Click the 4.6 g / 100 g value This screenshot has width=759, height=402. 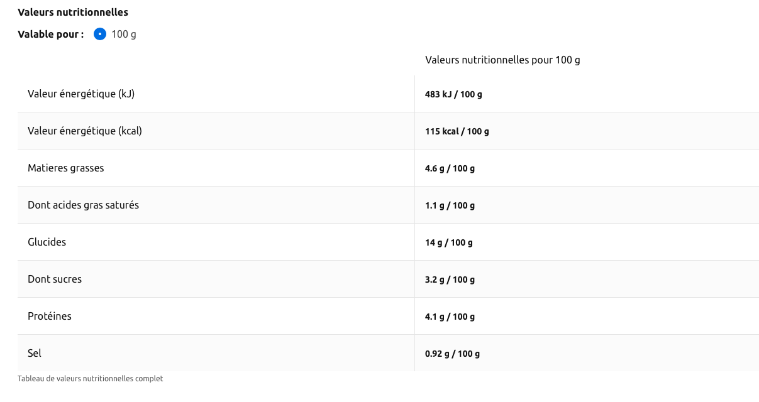click(x=450, y=168)
